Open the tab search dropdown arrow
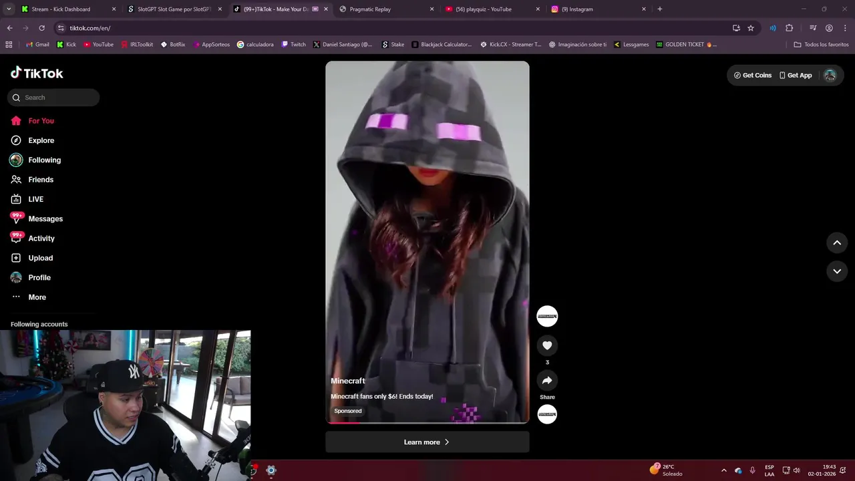The image size is (855, 481). click(9, 9)
